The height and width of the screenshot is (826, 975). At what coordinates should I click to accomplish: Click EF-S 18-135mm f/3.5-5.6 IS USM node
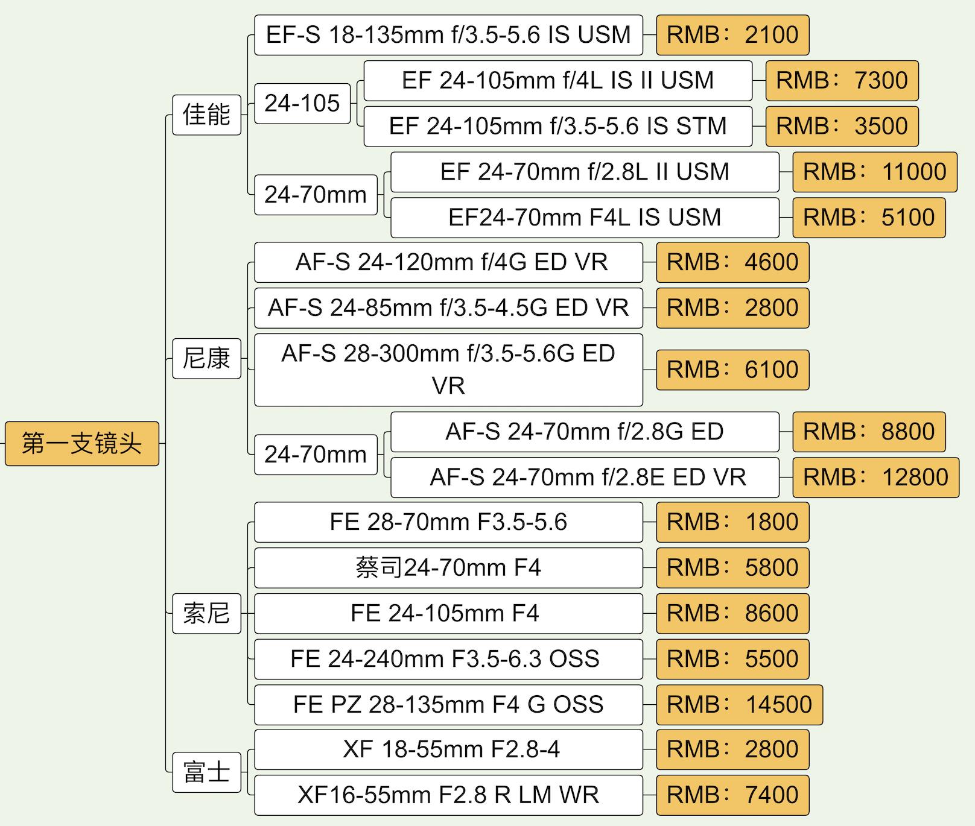[448, 35]
